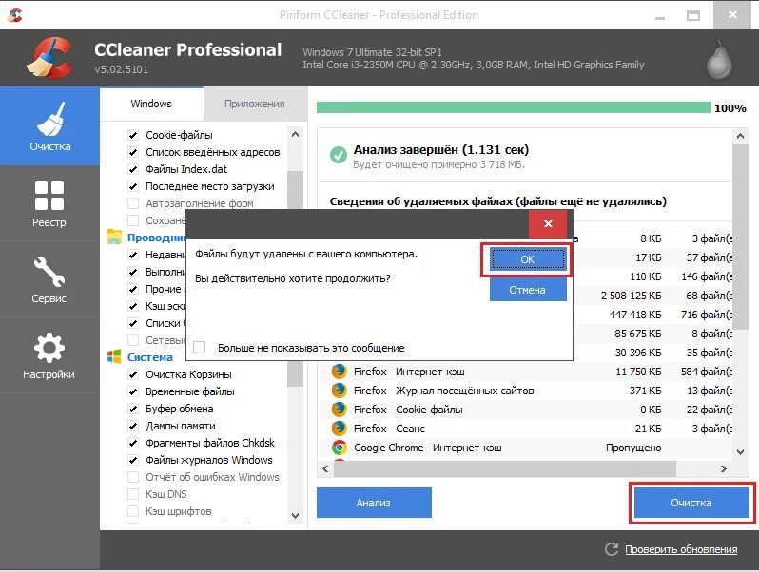Click the options list scroll down arrow
This screenshot has height=572, width=759.
tap(295, 516)
